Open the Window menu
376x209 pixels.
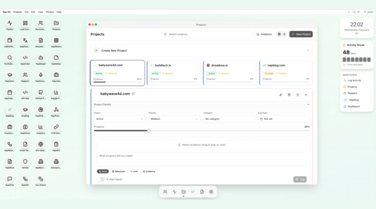(x=50, y=12)
